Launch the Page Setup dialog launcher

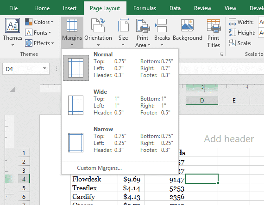click(221, 54)
